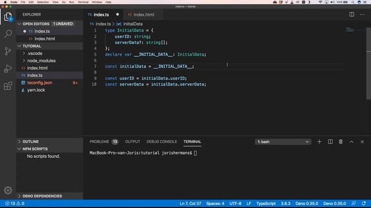
Task: Click the 1 UNSAVED badge
Action: coord(63,24)
